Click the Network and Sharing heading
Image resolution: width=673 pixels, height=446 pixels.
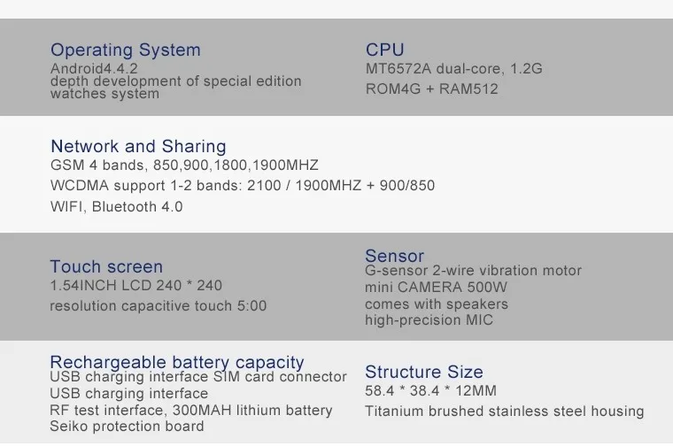[x=138, y=147]
